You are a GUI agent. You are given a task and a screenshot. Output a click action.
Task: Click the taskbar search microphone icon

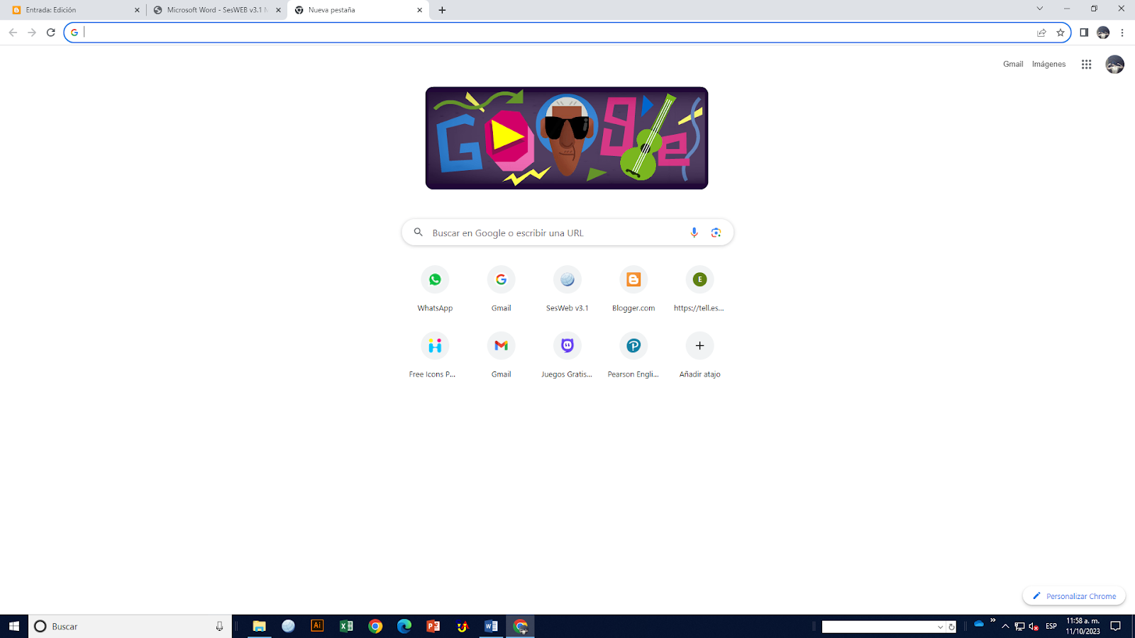point(219,626)
